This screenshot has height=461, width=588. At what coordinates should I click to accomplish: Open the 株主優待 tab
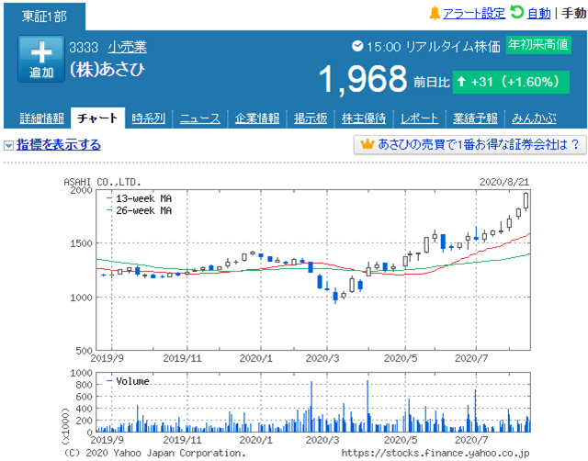click(364, 118)
